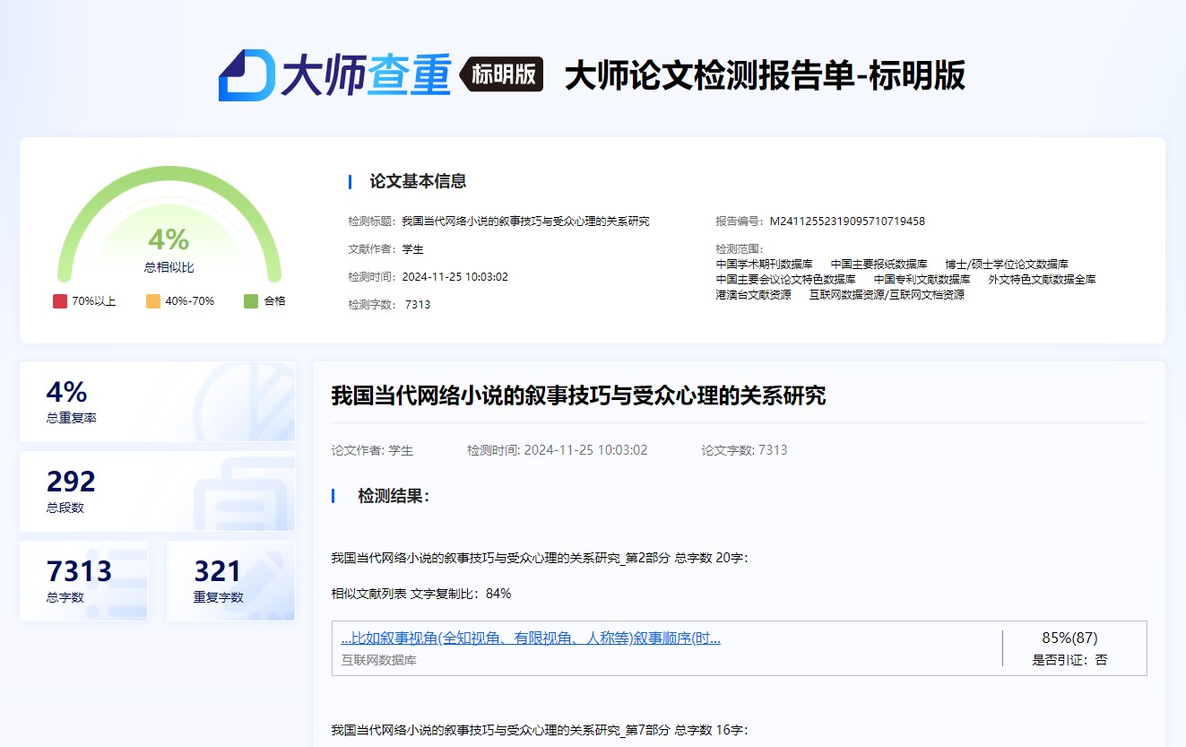Select the 总重复率 4% stat card
Image resolution: width=1186 pixels, height=747 pixels.
point(157,402)
